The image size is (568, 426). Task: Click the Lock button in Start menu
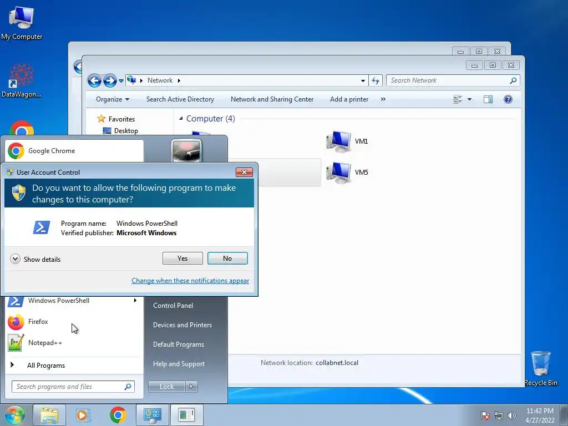[166, 387]
